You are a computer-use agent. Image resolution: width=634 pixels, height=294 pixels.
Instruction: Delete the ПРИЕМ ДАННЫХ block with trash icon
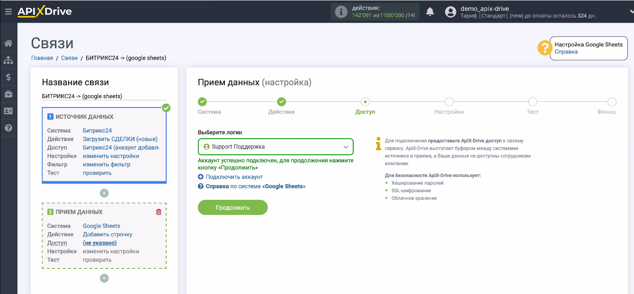(x=159, y=212)
